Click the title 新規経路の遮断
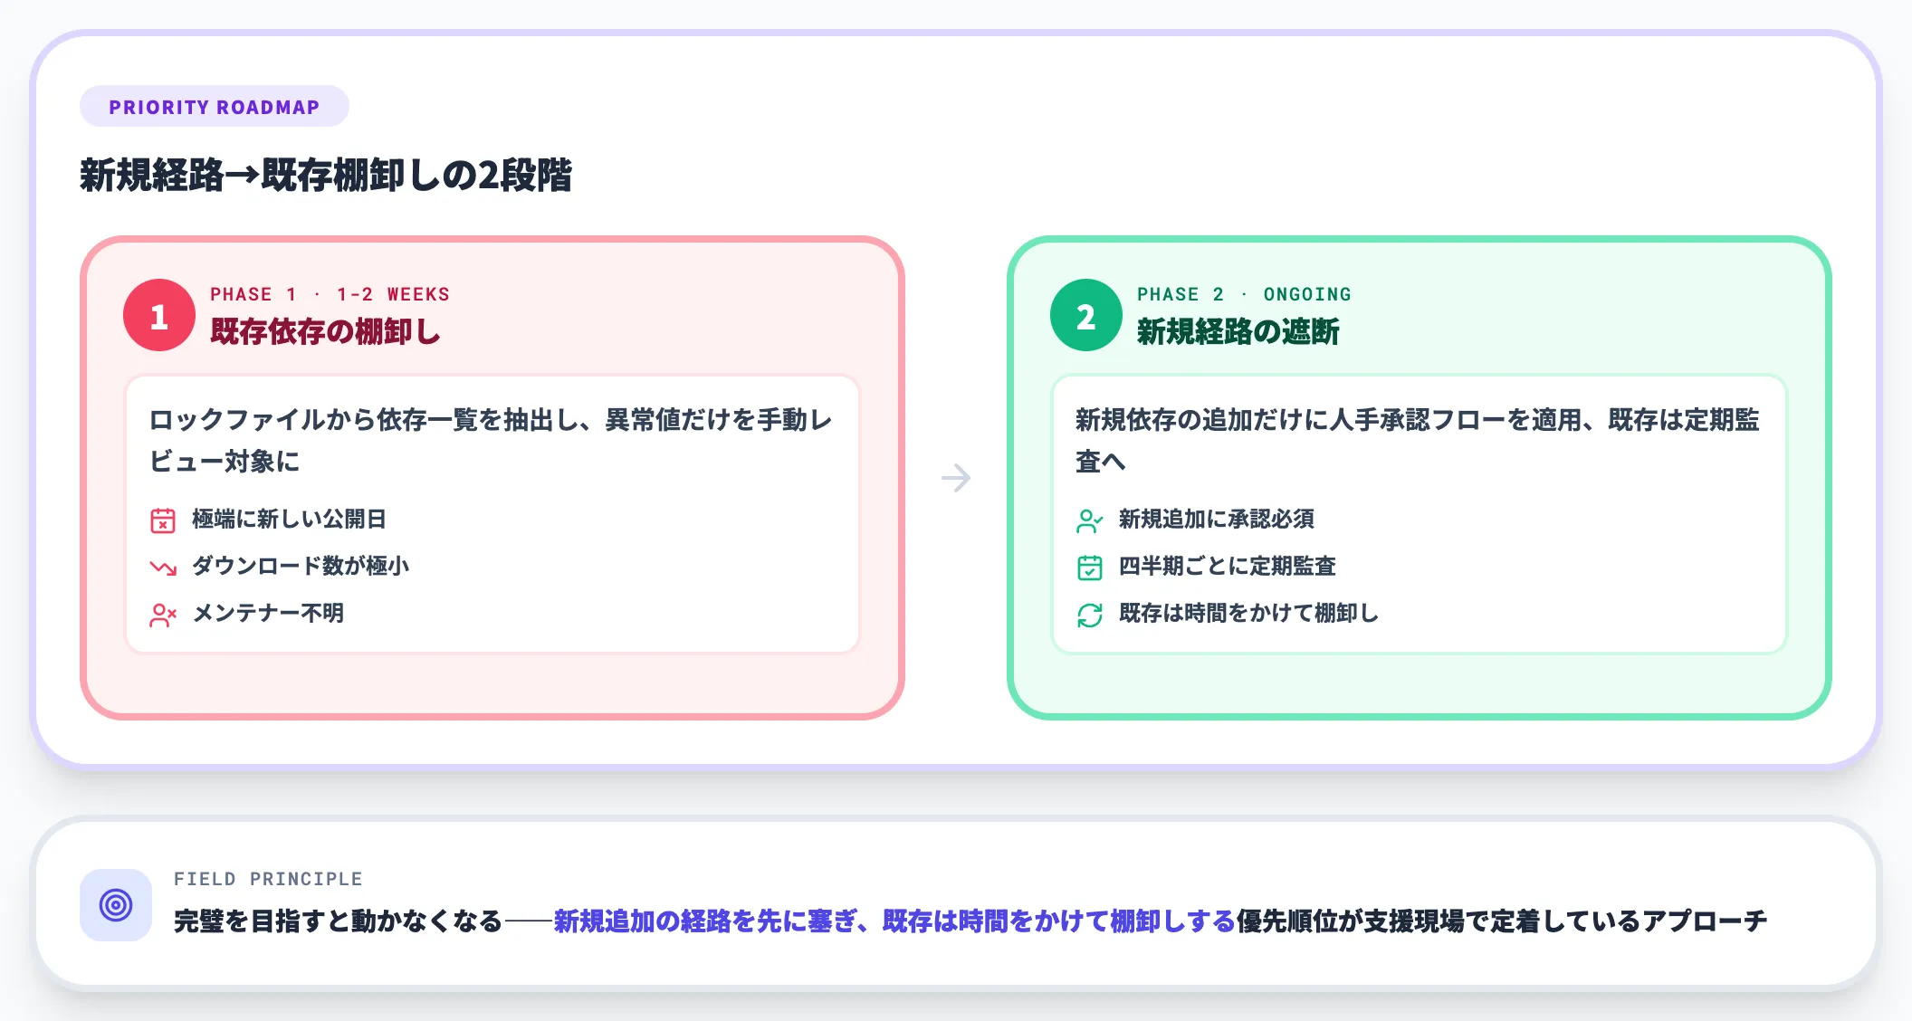This screenshot has height=1021, width=1912. click(x=1238, y=331)
